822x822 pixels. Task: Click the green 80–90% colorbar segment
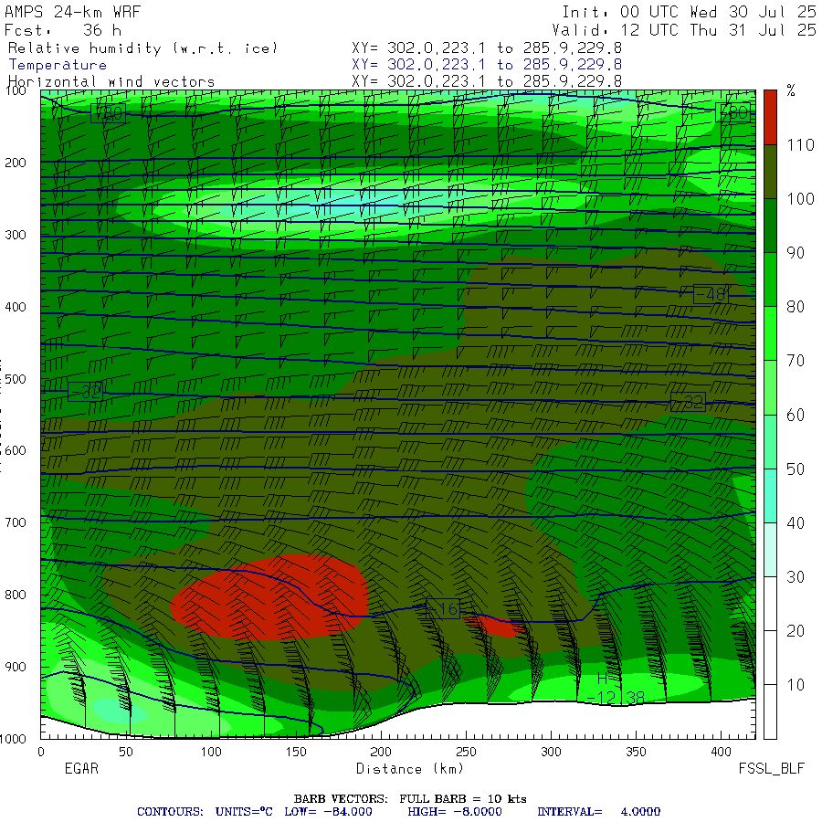tap(770, 279)
